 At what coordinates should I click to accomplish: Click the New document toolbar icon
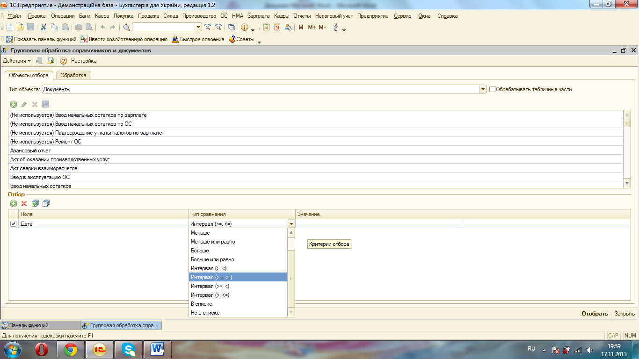(x=9, y=27)
